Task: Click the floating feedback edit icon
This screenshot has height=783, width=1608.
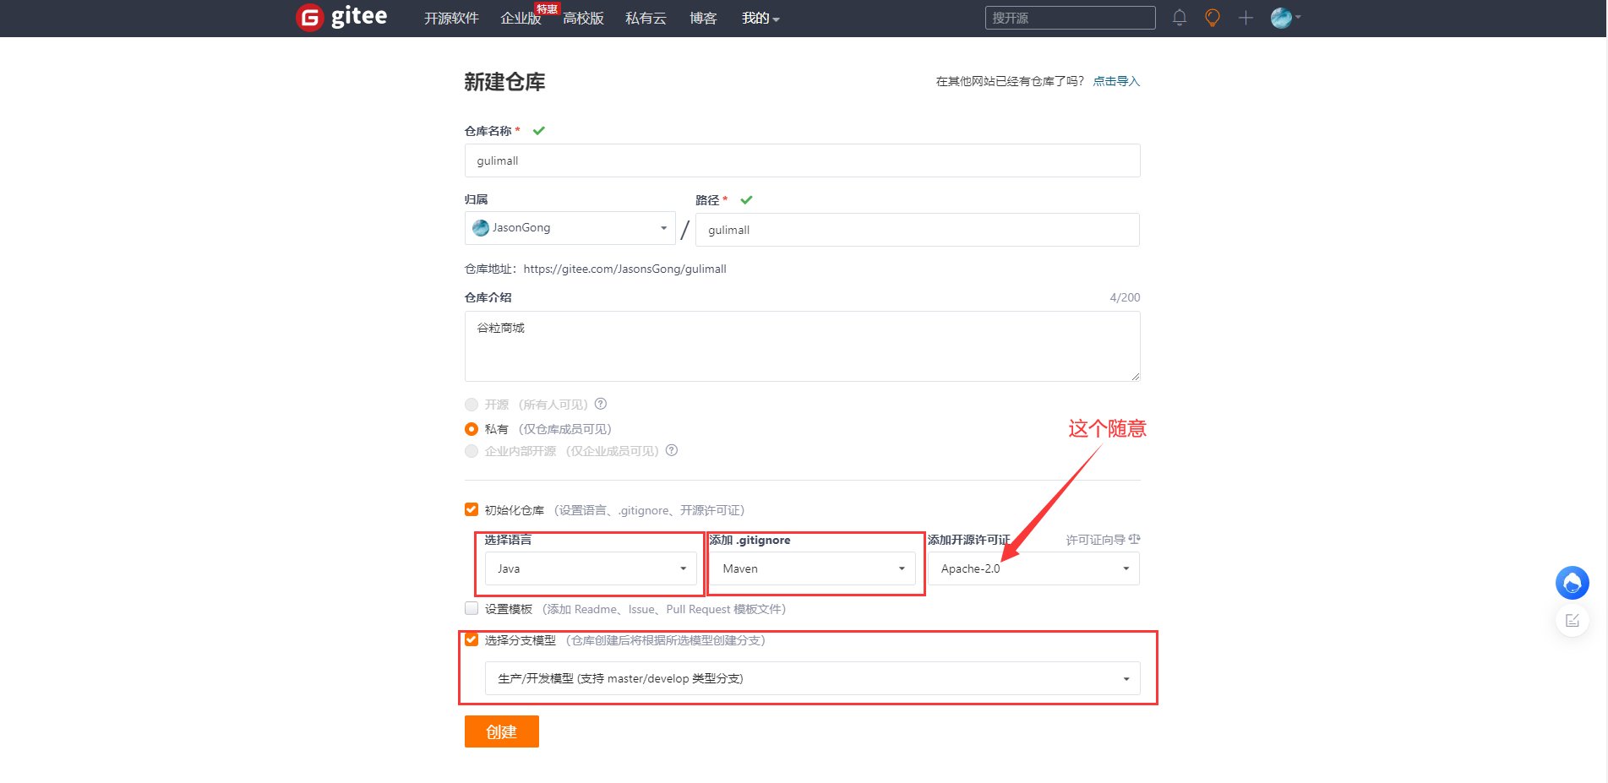Action: click(x=1572, y=621)
